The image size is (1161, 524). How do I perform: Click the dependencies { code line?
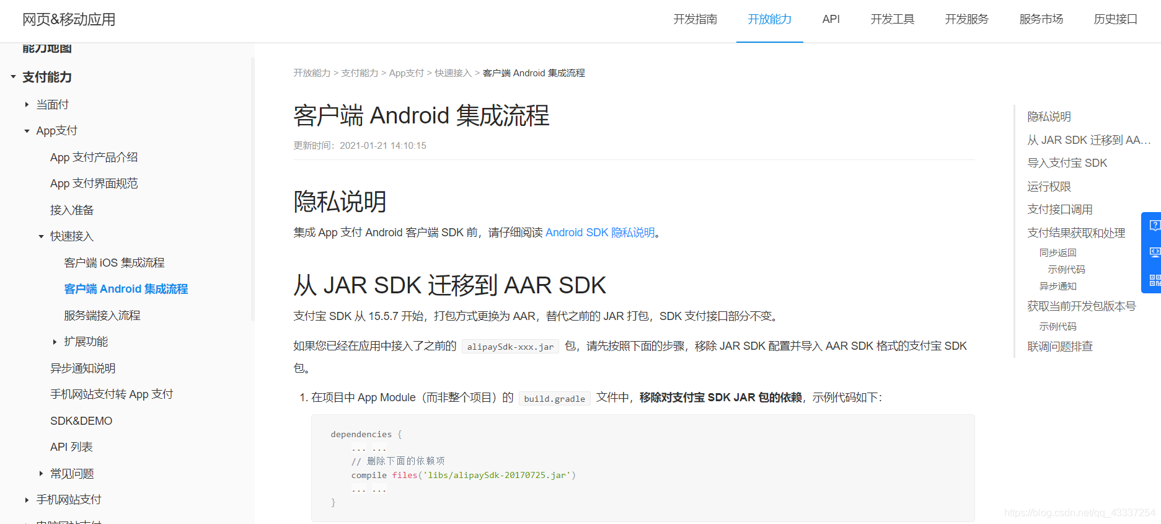pos(366,435)
